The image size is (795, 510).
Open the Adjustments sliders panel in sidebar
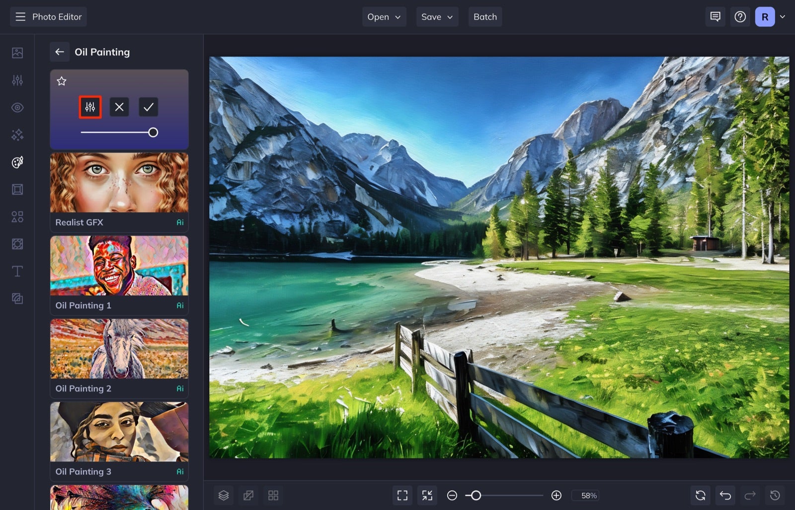point(17,80)
